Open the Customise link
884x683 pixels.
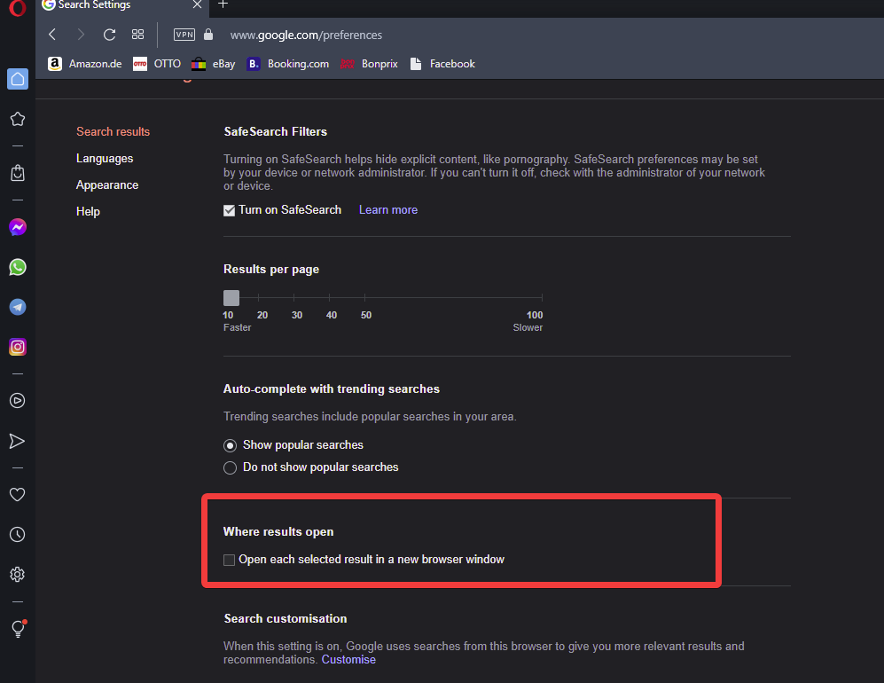pos(348,659)
